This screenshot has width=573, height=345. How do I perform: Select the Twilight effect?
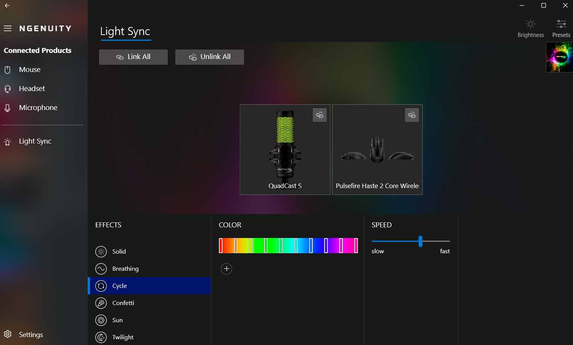tap(122, 337)
